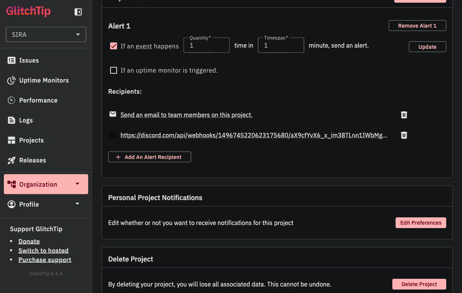Image resolution: width=462 pixels, height=293 pixels.
Task: Click the Organization tree icon
Action: pyautogui.click(x=12, y=184)
